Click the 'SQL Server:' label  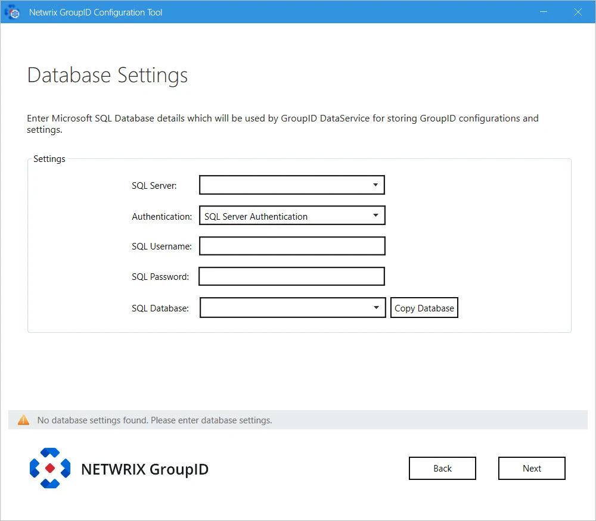coord(154,186)
